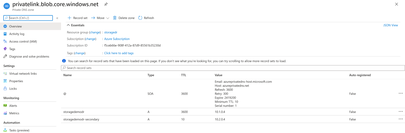This screenshot has width=405, height=133.
Task: Pin the DNS zone to dashboard
Action: [x=106, y=4]
